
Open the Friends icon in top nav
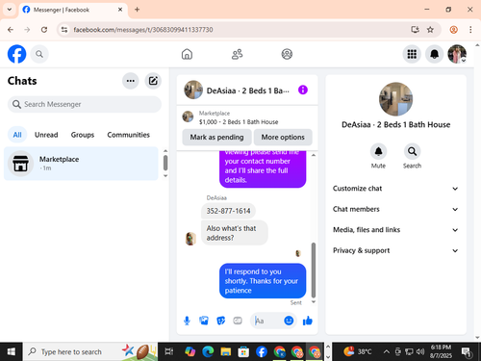click(x=237, y=54)
